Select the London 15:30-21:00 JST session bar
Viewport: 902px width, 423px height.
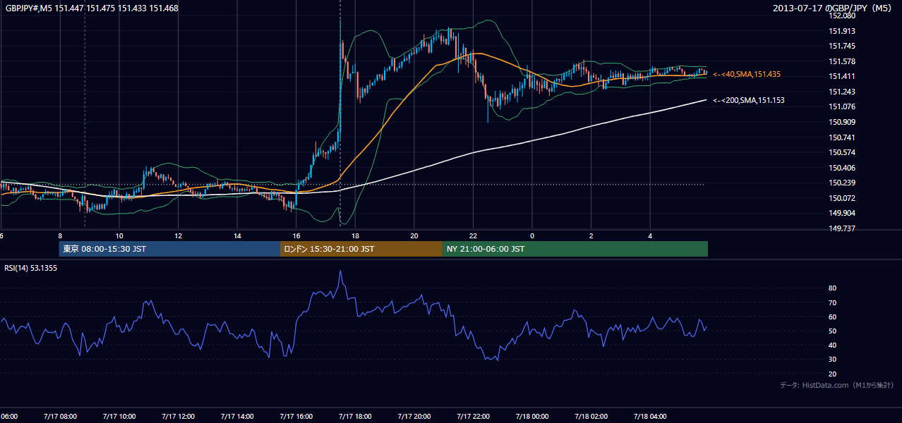(x=361, y=249)
